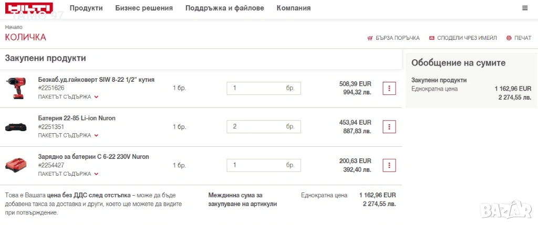
Task: Click the Hilti logo
Action: click(29, 8)
